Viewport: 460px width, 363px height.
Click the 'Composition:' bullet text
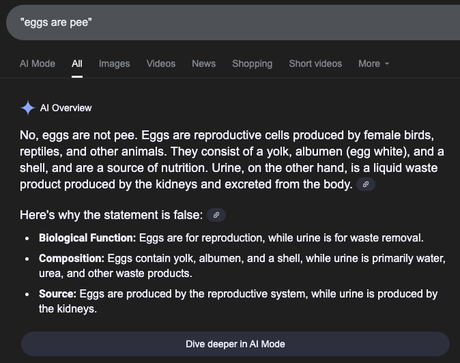point(72,259)
